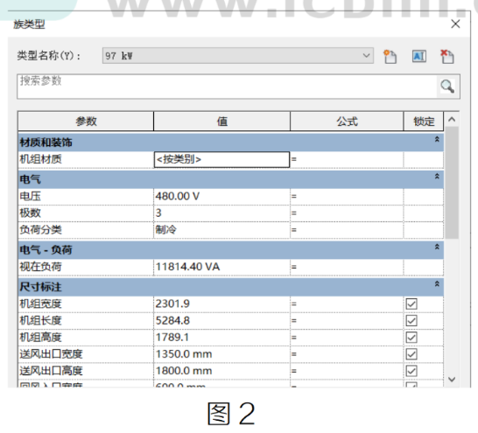478x433 pixels.
Task: Click the 送风出口宽度 parameter name
Action: coord(51,354)
